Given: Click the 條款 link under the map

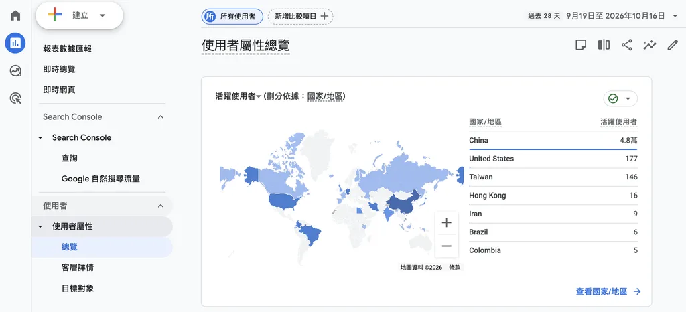Looking at the screenshot, I should coord(455,267).
